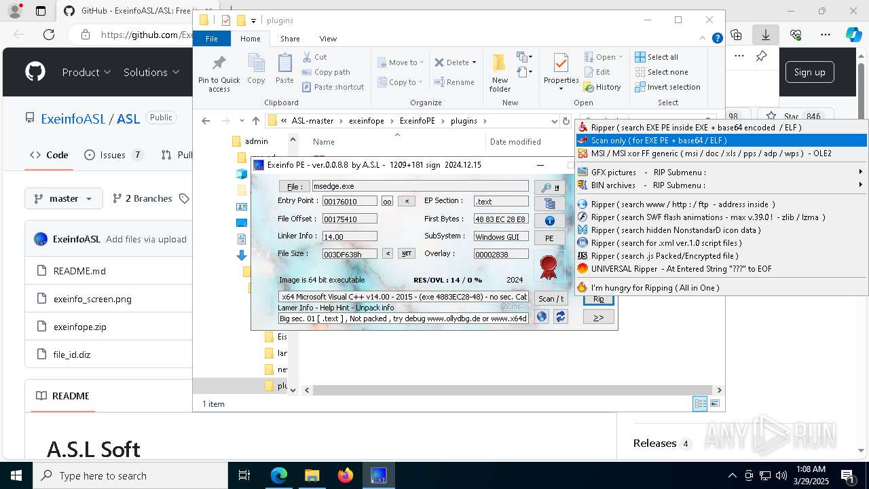Viewport: 869px width, 489px height.
Task: Open the master branch dropdown on GitHub
Action: [x=64, y=198]
